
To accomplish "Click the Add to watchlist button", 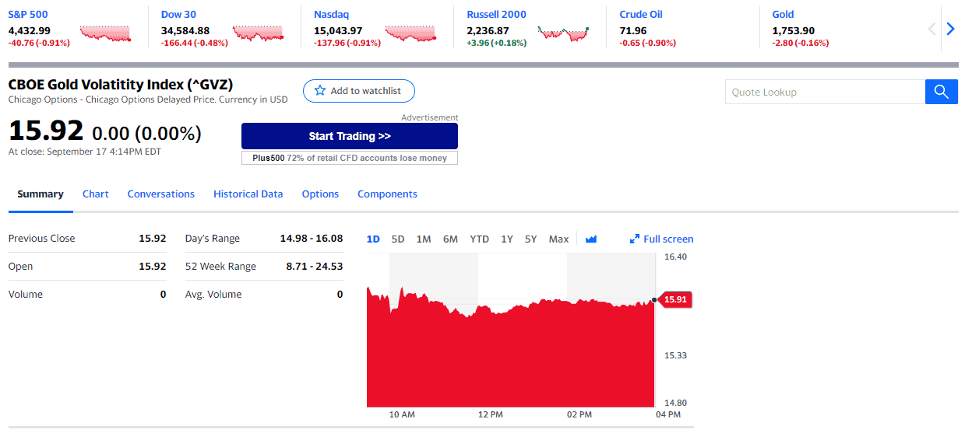I will (358, 91).
